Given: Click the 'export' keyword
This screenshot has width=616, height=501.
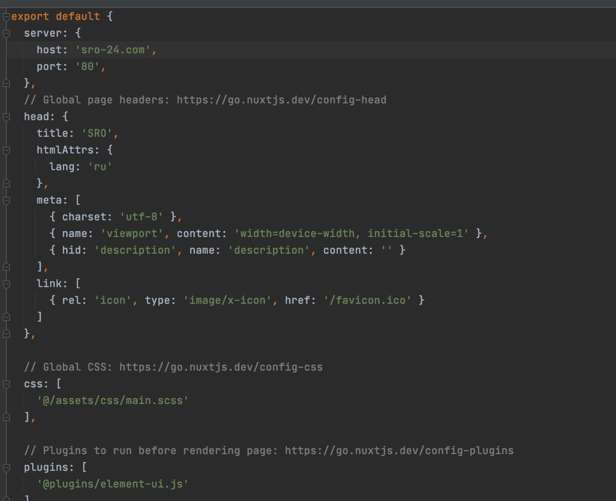Looking at the screenshot, I should (x=30, y=17).
